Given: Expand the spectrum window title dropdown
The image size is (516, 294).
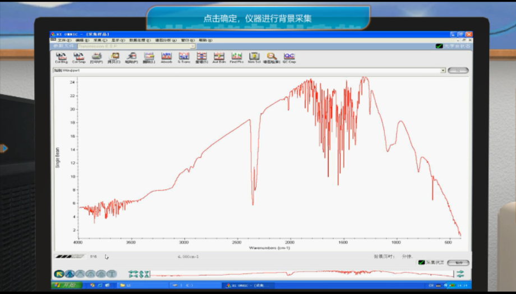Looking at the screenshot, I should tap(443, 71).
